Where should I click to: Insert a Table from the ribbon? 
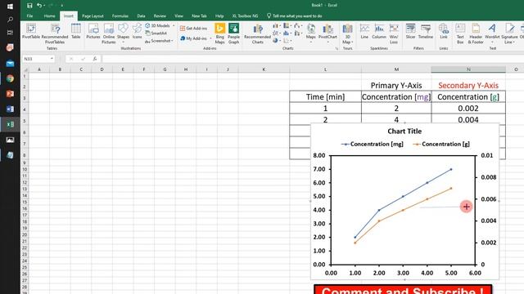76,31
